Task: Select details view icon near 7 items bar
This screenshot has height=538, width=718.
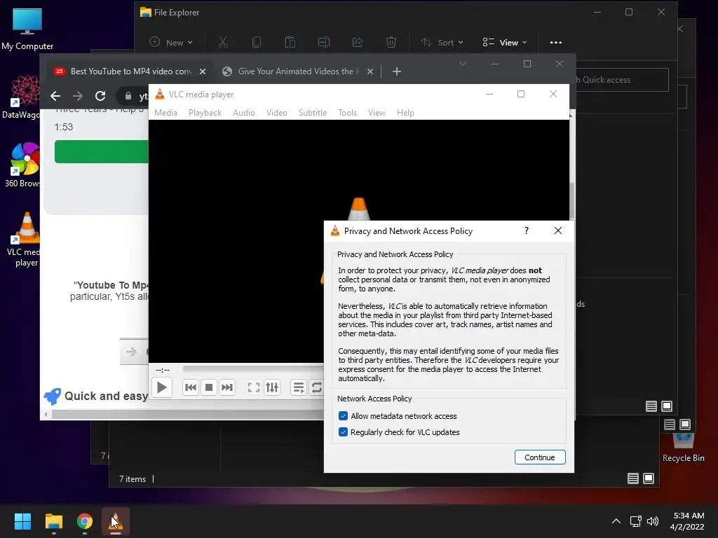Action: (633, 478)
